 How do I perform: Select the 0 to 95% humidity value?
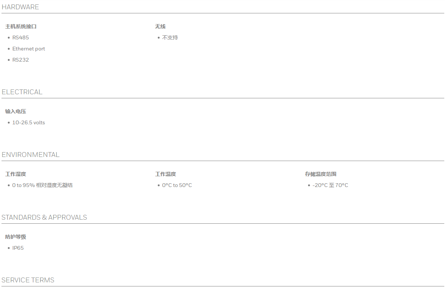pyautogui.click(x=42, y=186)
